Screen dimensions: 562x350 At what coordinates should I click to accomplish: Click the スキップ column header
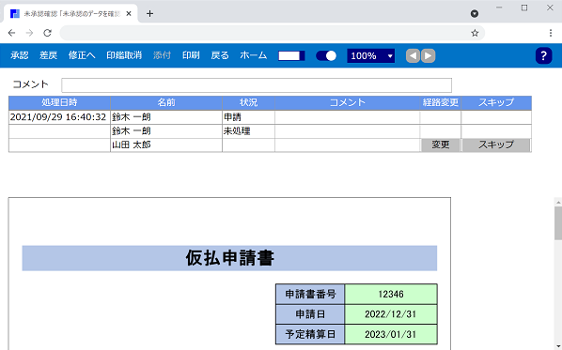click(x=496, y=103)
